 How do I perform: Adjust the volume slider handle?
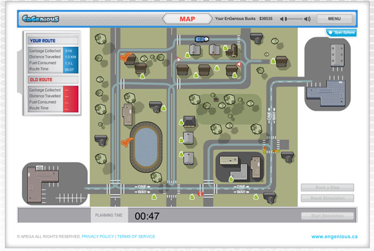(x=286, y=19)
